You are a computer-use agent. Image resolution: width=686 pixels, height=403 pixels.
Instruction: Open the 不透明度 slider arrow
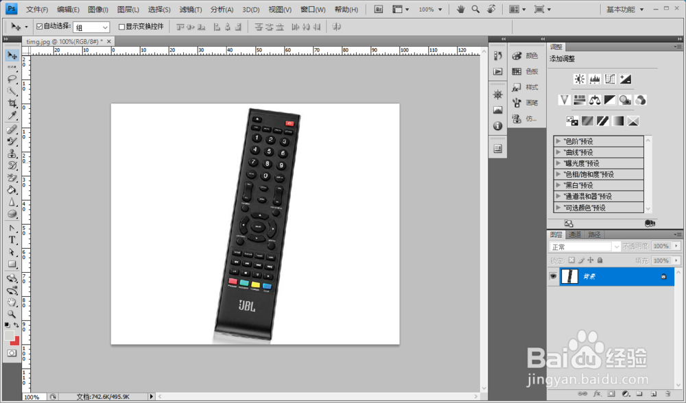(x=676, y=246)
